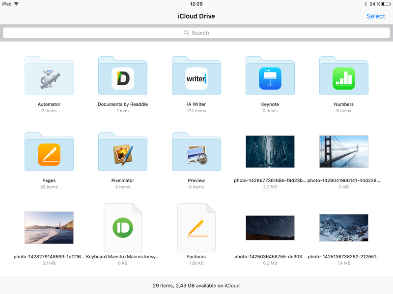Image resolution: width=393 pixels, height=294 pixels.
Task: Open Keyboard Maestro Macros file icon
Action: click(123, 228)
